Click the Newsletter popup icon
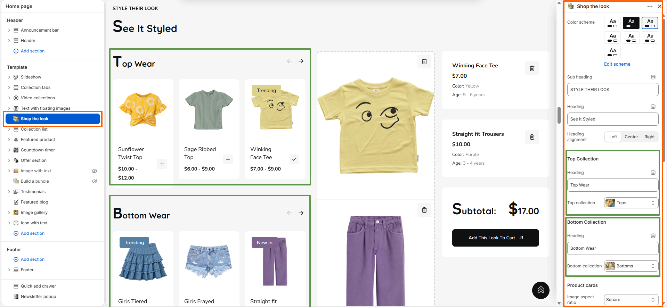Image resolution: width=667 pixels, height=307 pixels. [x=16, y=297]
